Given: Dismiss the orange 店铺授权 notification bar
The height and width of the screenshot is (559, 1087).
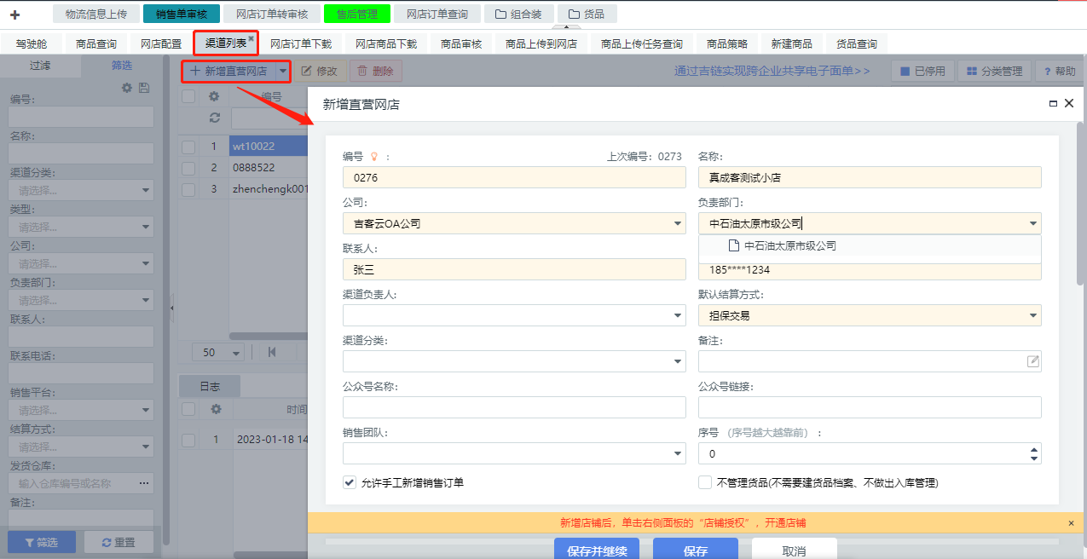Looking at the screenshot, I should [1071, 522].
